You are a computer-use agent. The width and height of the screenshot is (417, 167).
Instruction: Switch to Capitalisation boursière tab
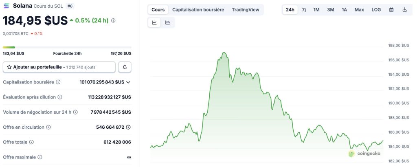pyautogui.click(x=198, y=10)
